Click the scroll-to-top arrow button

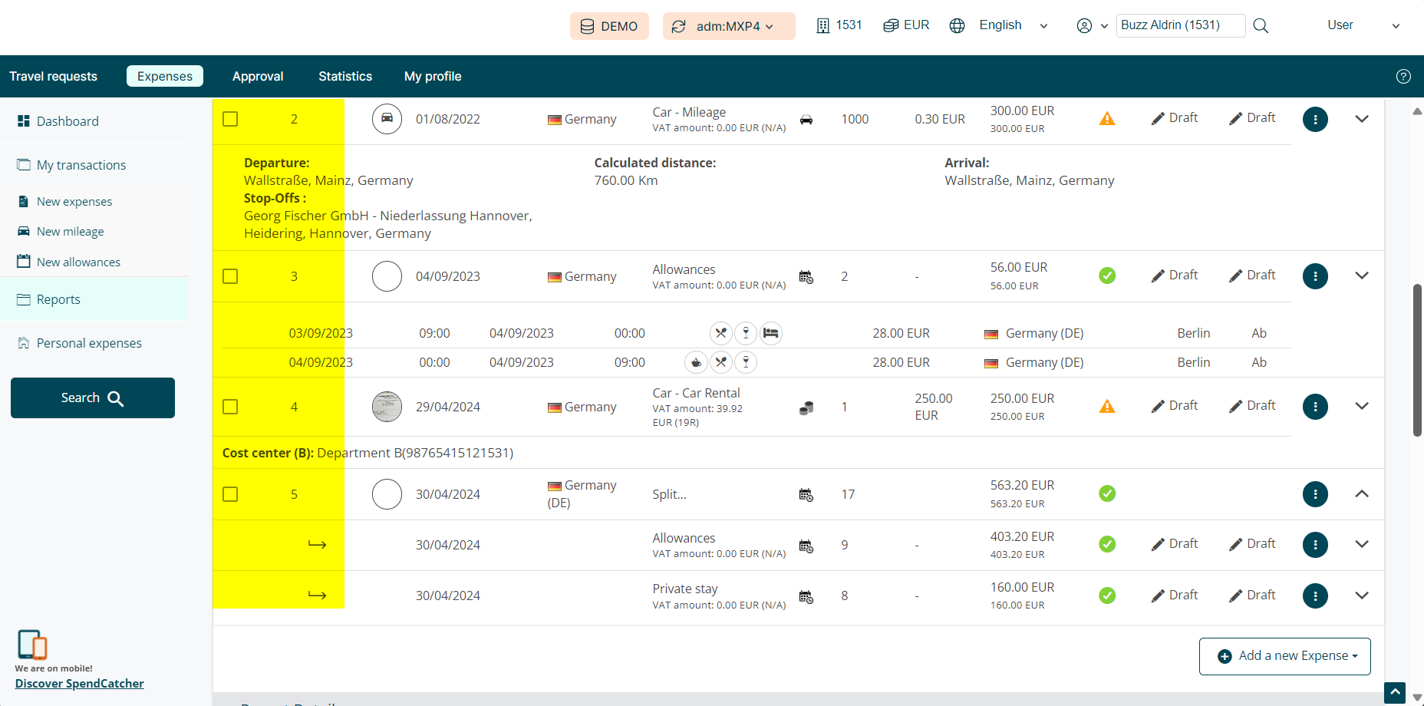(1395, 693)
